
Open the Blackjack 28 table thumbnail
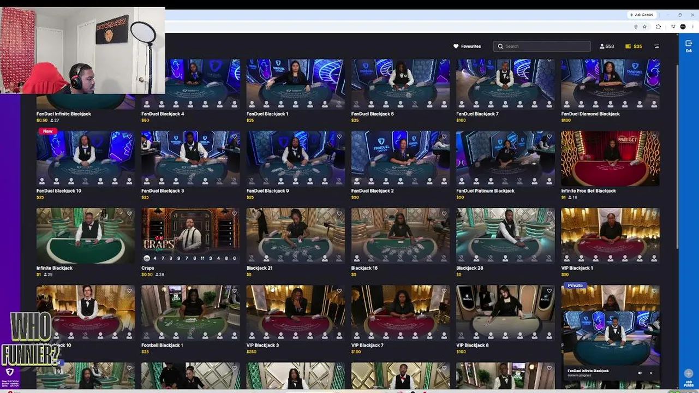[505, 235]
